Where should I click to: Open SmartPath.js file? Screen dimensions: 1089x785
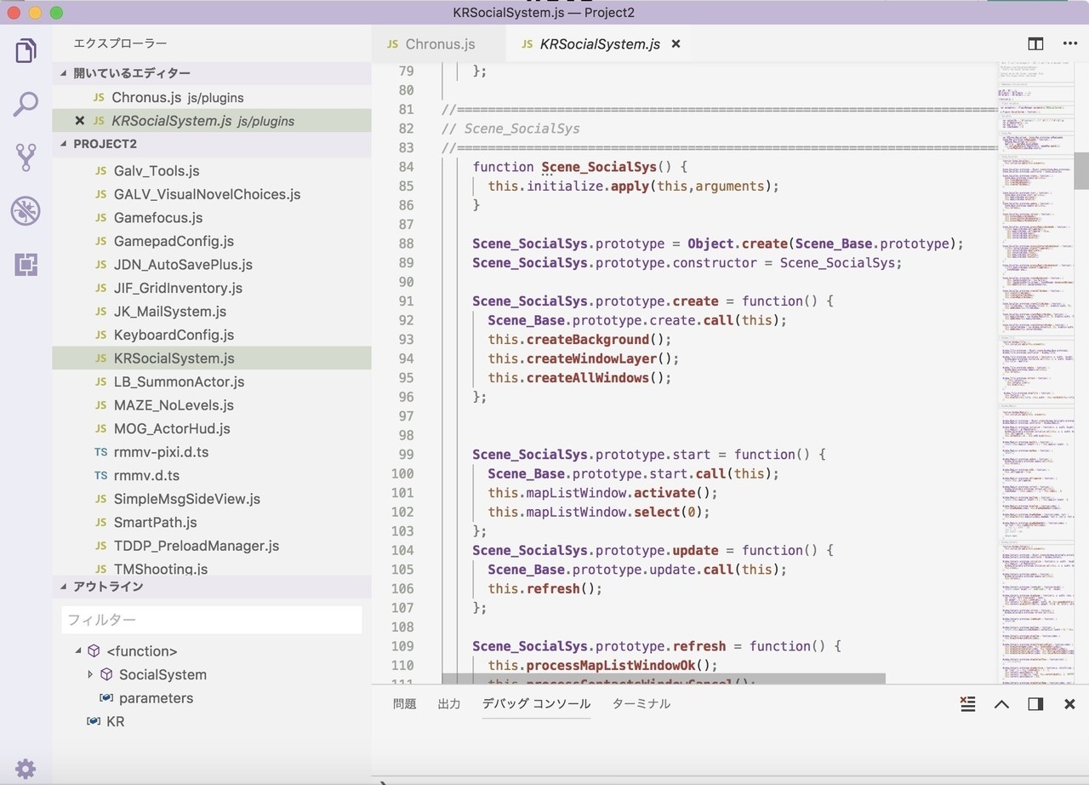click(x=212, y=522)
